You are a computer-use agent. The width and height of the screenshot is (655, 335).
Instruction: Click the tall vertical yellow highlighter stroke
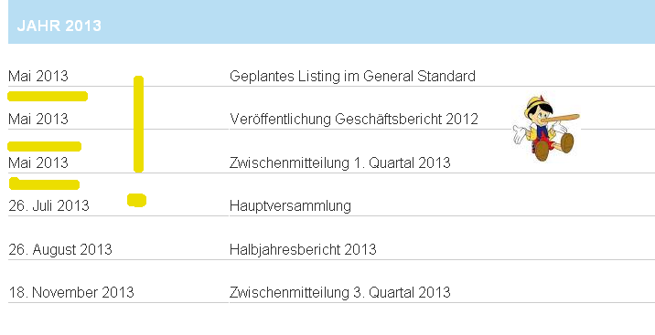click(x=138, y=124)
